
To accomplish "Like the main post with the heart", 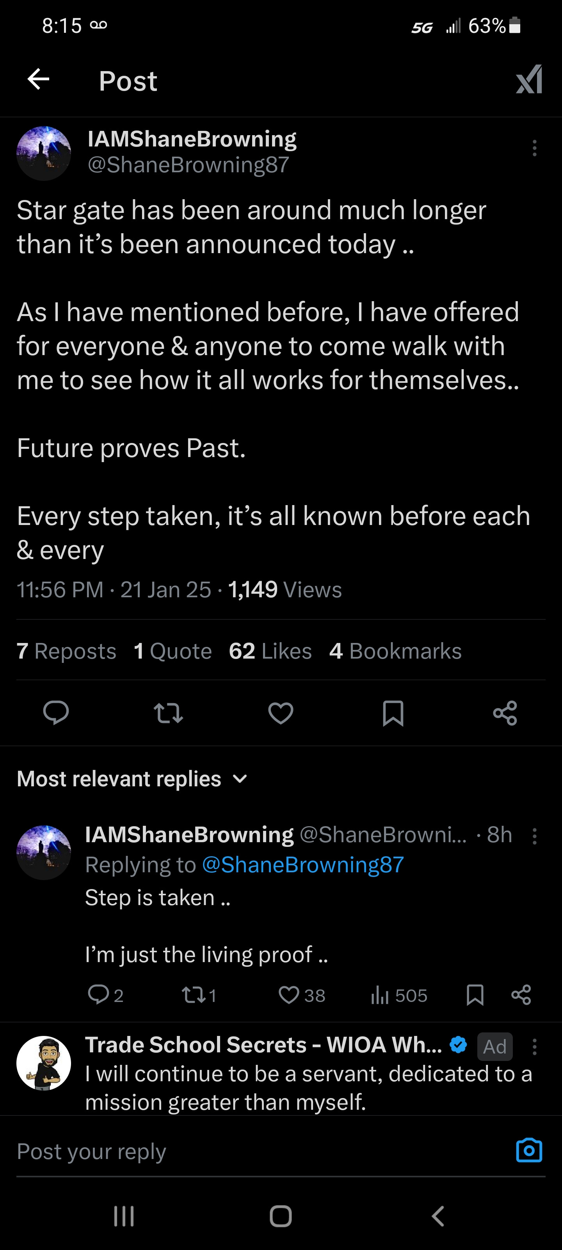I will 281,713.
